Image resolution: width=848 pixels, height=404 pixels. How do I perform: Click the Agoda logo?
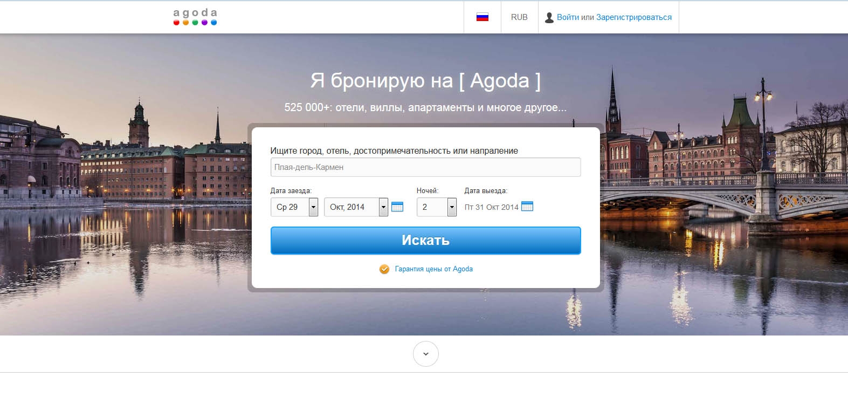[x=195, y=17]
